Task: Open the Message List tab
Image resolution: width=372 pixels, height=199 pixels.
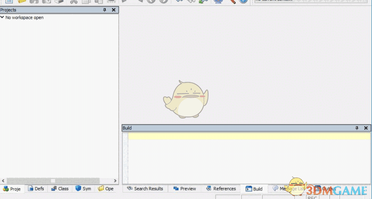Action: (289, 189)
